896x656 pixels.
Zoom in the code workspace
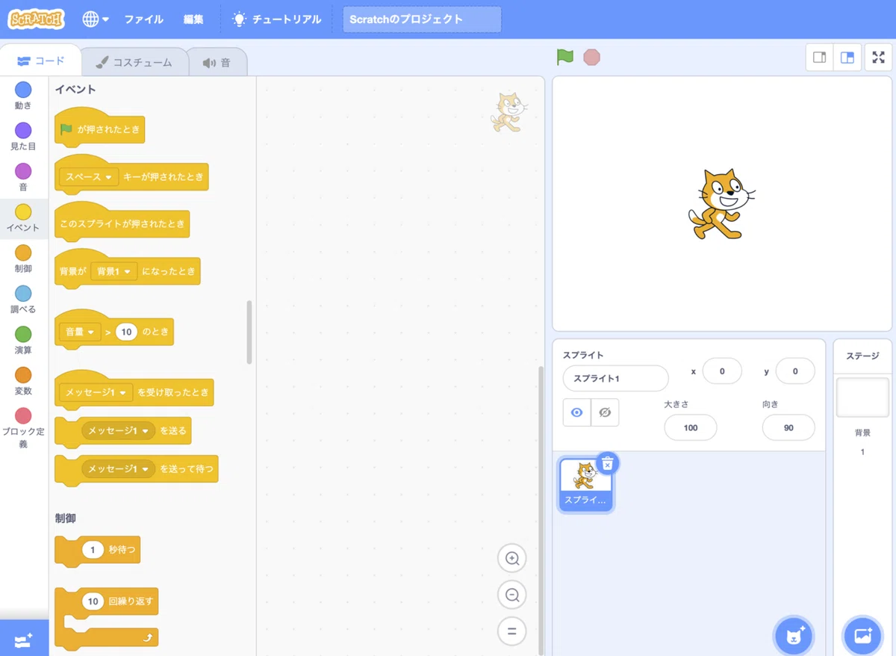point(512,558)
